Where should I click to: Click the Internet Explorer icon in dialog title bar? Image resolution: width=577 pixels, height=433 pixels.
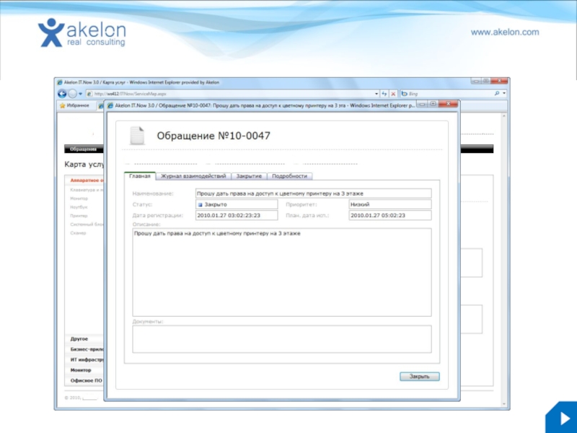pyautogui.click(x=110, y=105)
